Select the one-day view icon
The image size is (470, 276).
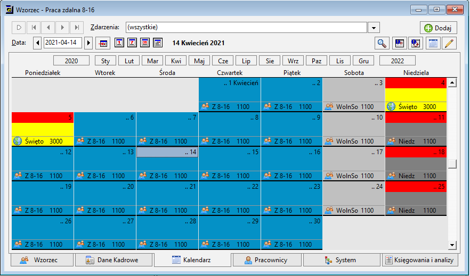point(119,43)
